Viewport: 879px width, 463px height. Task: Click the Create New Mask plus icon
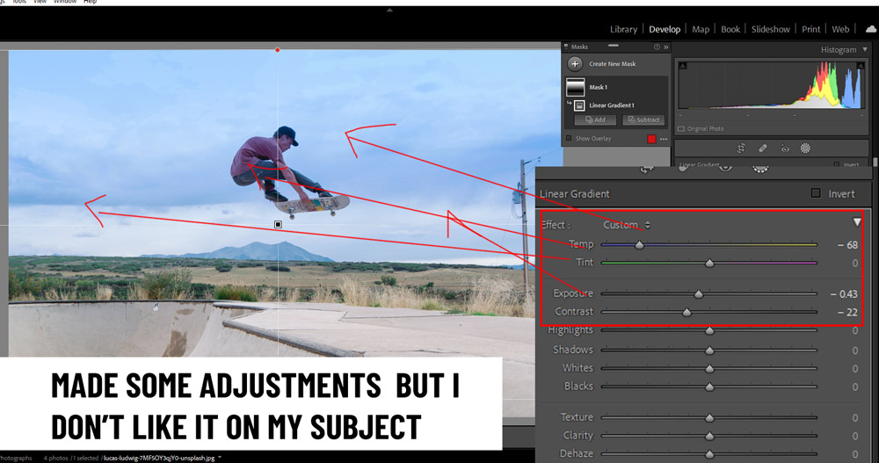coord(575,64)
